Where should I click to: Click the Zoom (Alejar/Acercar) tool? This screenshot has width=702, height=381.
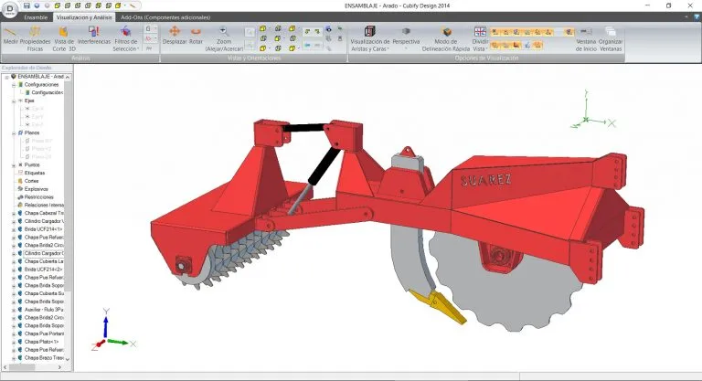224,37
